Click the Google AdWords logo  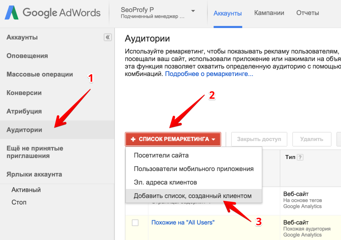point(52,13)
